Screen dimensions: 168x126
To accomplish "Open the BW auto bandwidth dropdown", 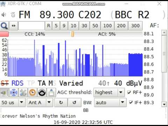I will coord(110,103).
